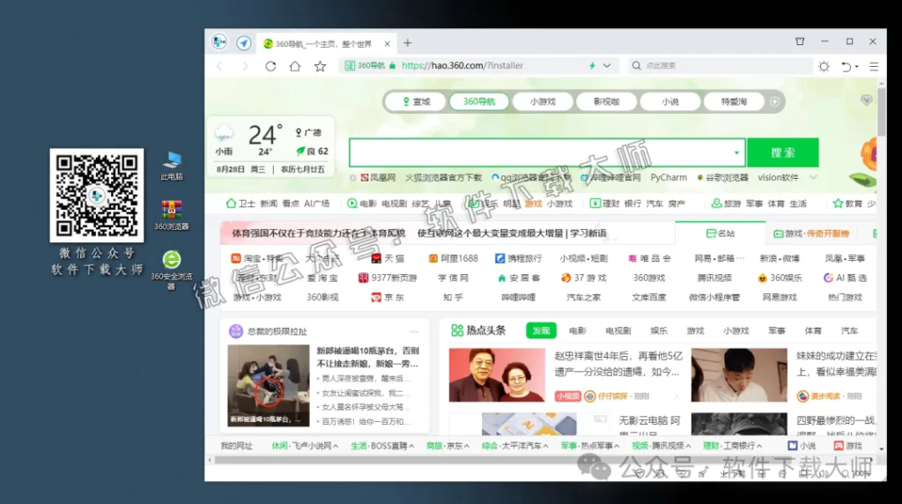Select the 特爱淘 pill tab
The image size is (902, 504).
pos(734,102)
